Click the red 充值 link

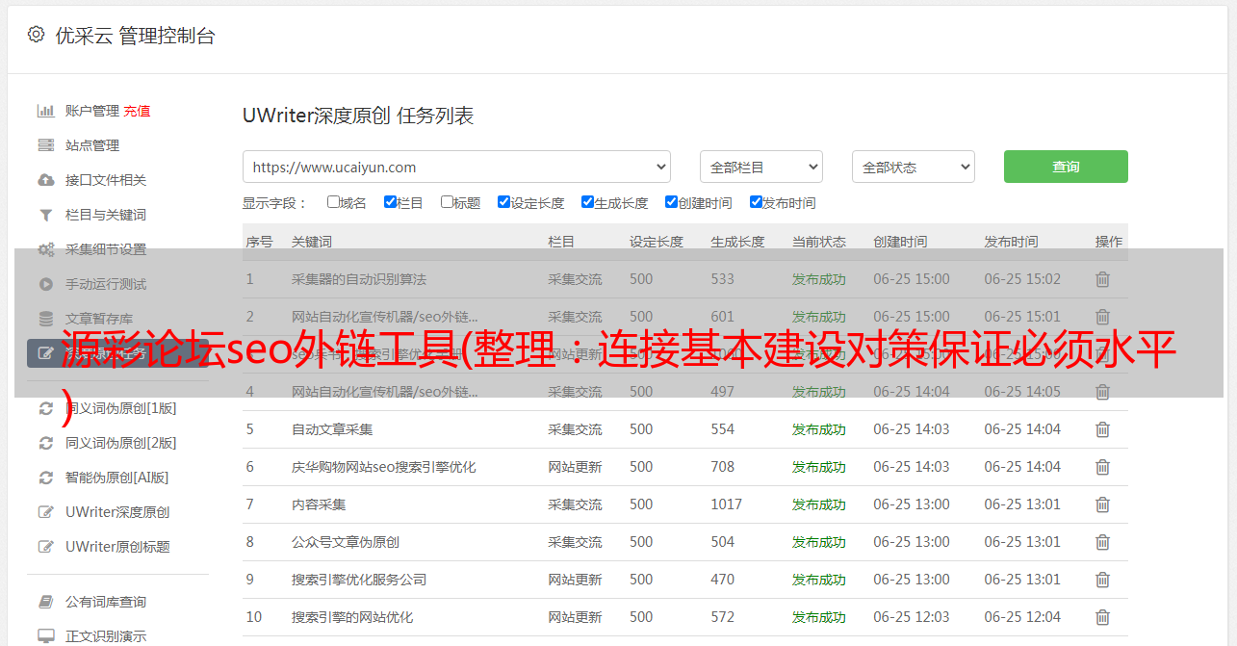pyautogui.click(x=137, y=111)
